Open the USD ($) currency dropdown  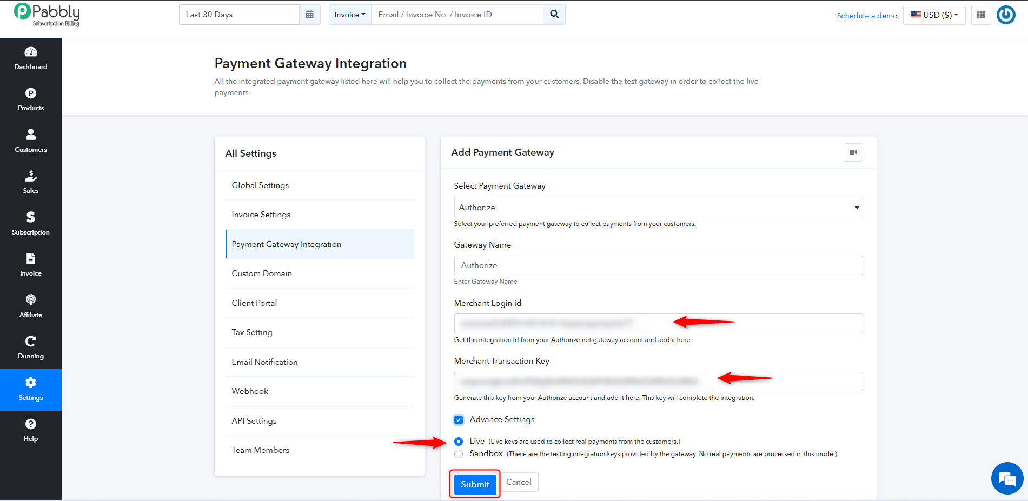(934, 15)
